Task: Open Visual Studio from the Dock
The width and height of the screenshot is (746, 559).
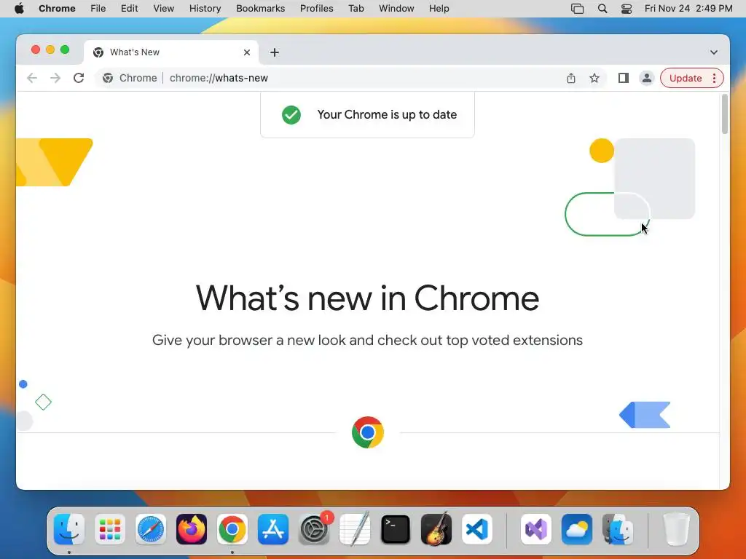Action: tap(536, 529)
